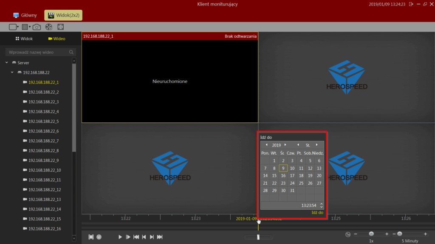Switch to the Główny tab
This screenshot has width=435, height=244.
pyautogui.click(x=25, y=15)
